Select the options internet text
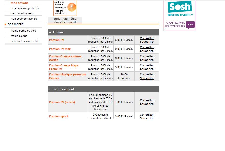The image size is (225, 151). pos(59,3)
